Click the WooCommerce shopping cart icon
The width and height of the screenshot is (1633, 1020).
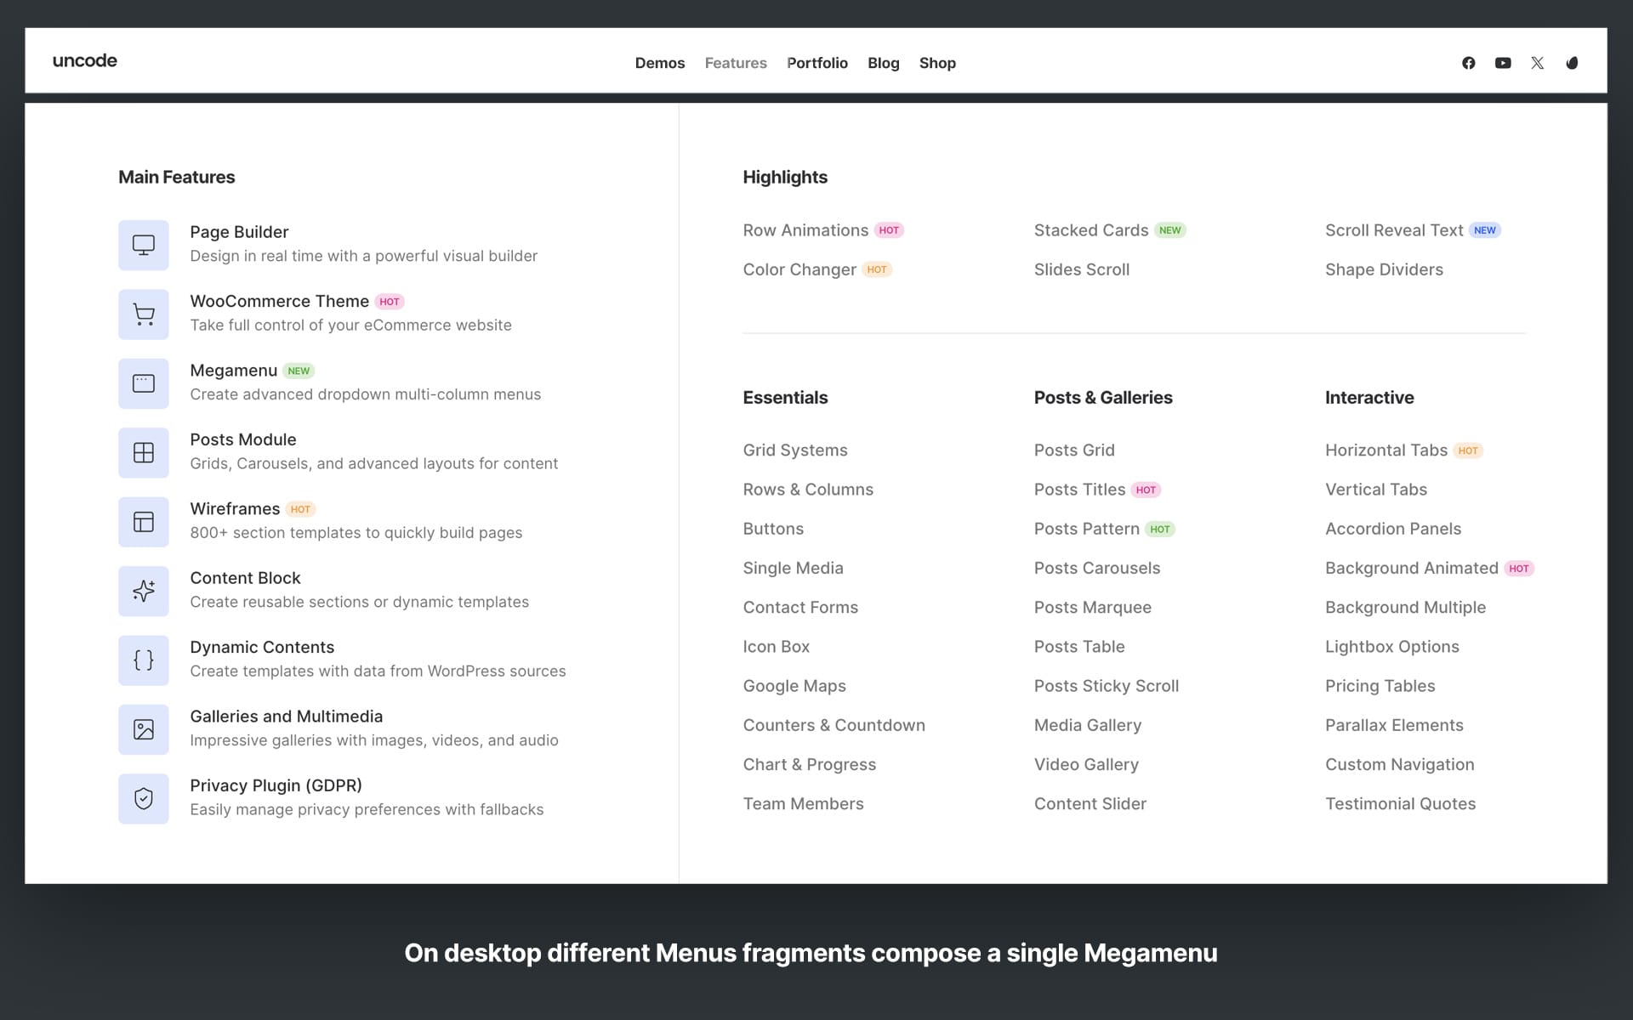[x=143, y=314]
